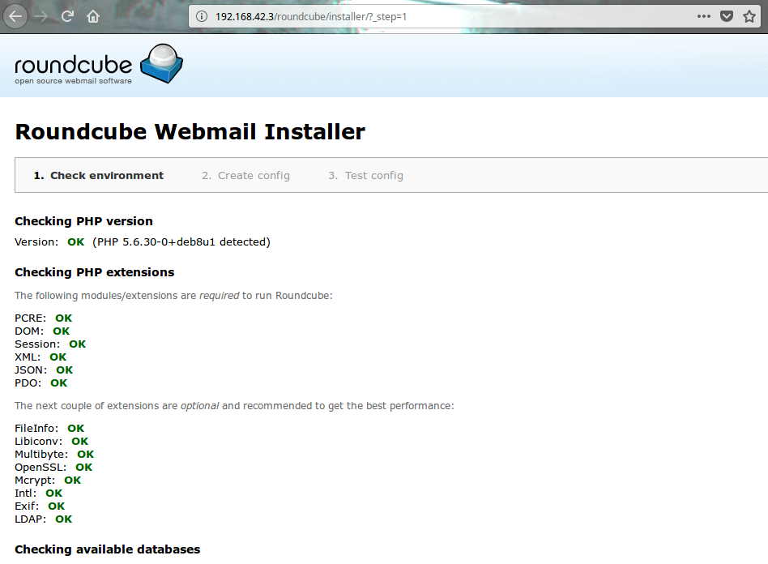Click the PCRE extension label
768x564 pixels.
(x=30, y=318)
